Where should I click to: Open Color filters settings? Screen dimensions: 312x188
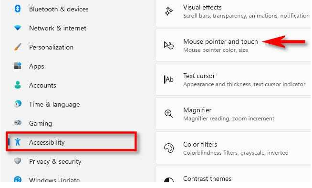click(x=233, y=148)
